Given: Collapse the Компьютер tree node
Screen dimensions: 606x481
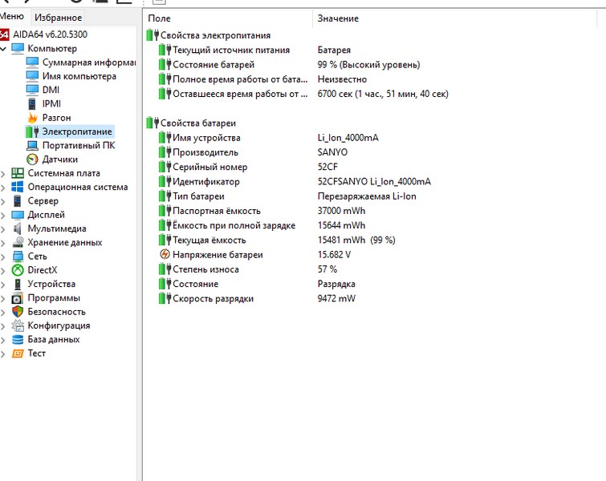Looking at the screenshot, I should 4,49.
